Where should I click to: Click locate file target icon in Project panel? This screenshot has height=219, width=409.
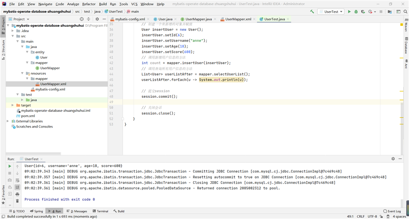pyautogui.click(x=82, y=19)
